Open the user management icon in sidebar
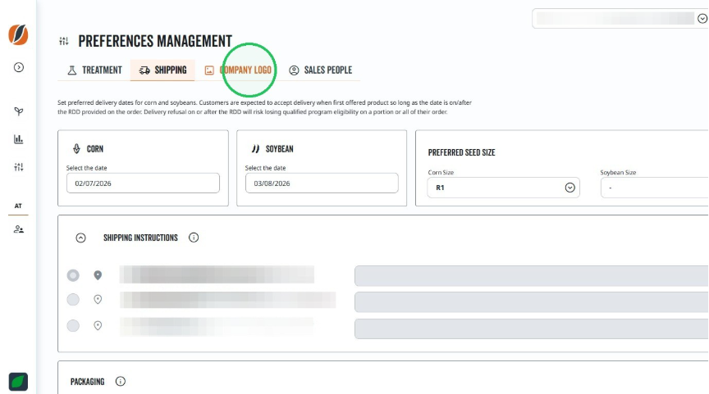 point(19,229)
